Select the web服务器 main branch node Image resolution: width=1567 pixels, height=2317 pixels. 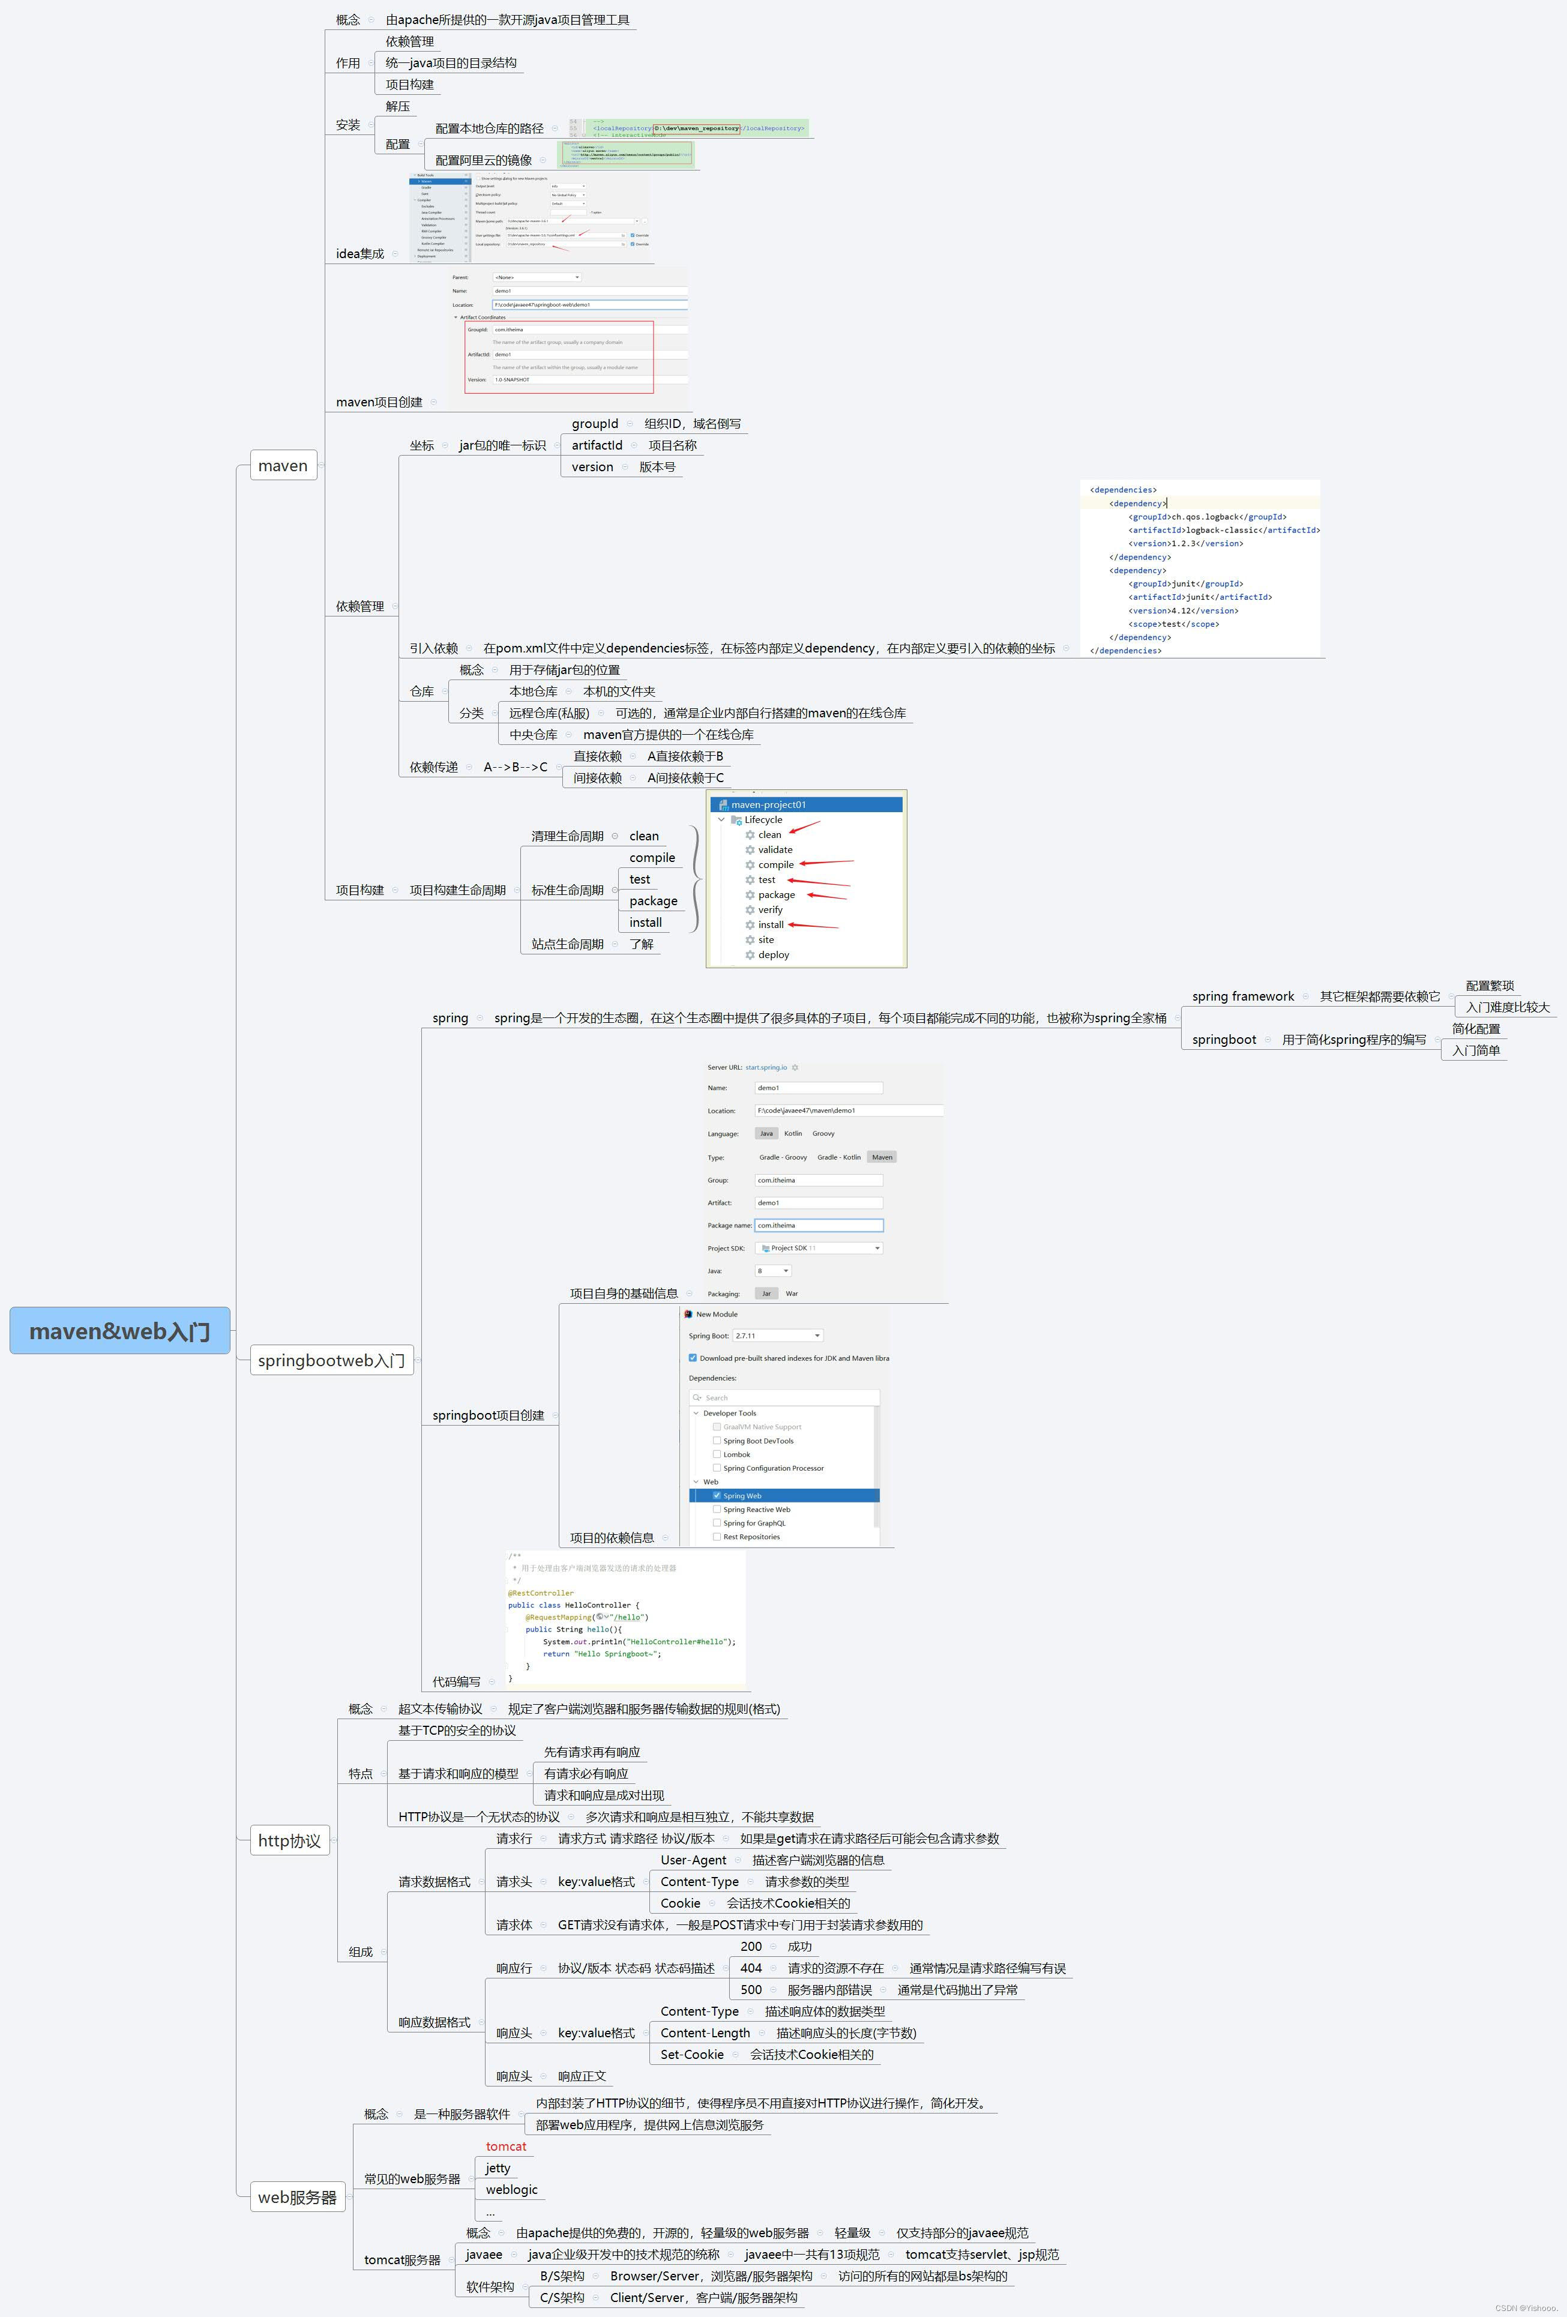tap(297, 2198)
